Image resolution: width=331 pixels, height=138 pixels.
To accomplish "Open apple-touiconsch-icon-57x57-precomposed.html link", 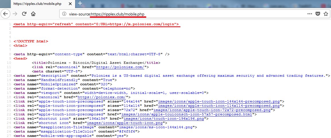I will coord(187,115).
